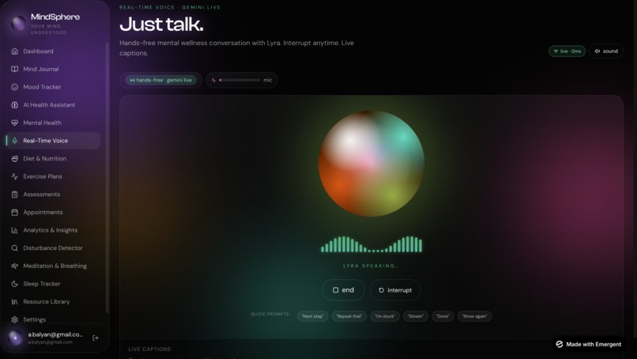Screen dimensions: 637x359
Task: Click the Assessments clipboard icon
Action: tap(15, 195)
